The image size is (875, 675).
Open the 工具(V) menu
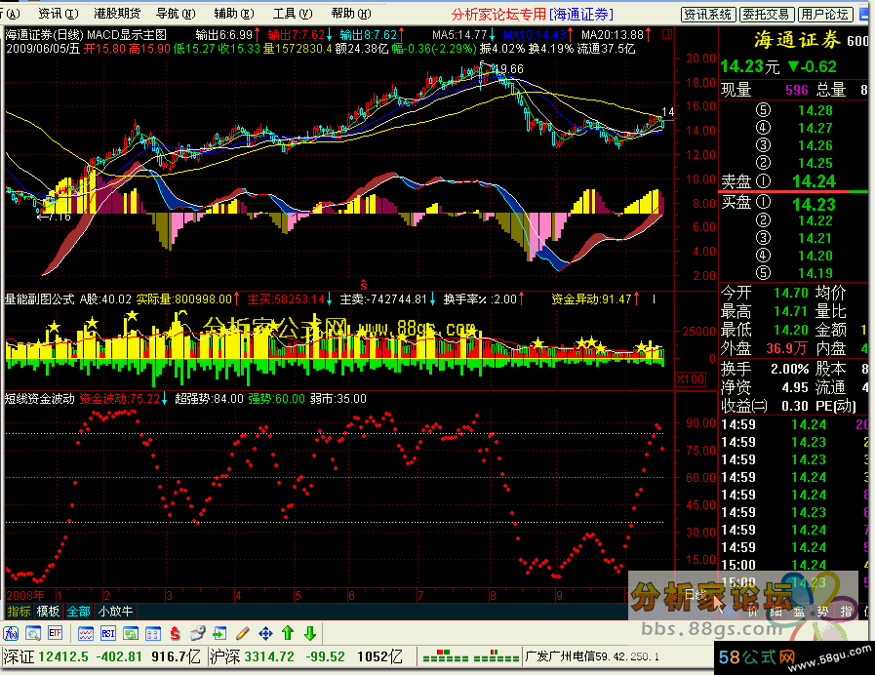coord(293,14)
